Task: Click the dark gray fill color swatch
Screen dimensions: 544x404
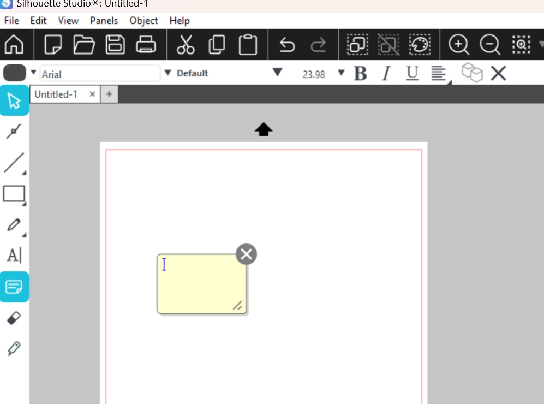Action: 15,73
